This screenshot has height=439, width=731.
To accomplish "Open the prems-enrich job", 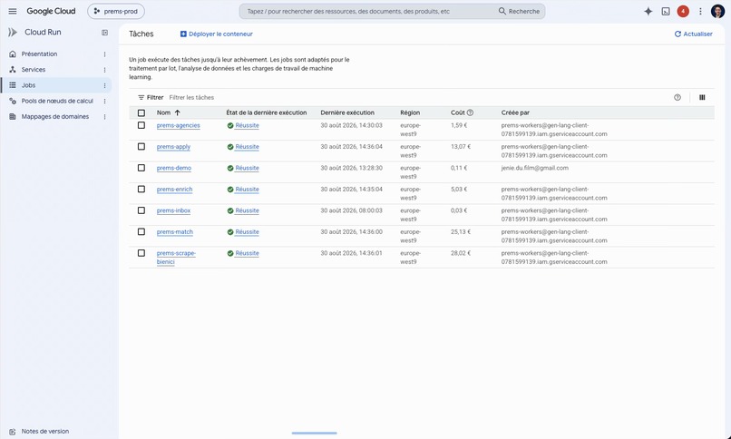I will (174, 190).
